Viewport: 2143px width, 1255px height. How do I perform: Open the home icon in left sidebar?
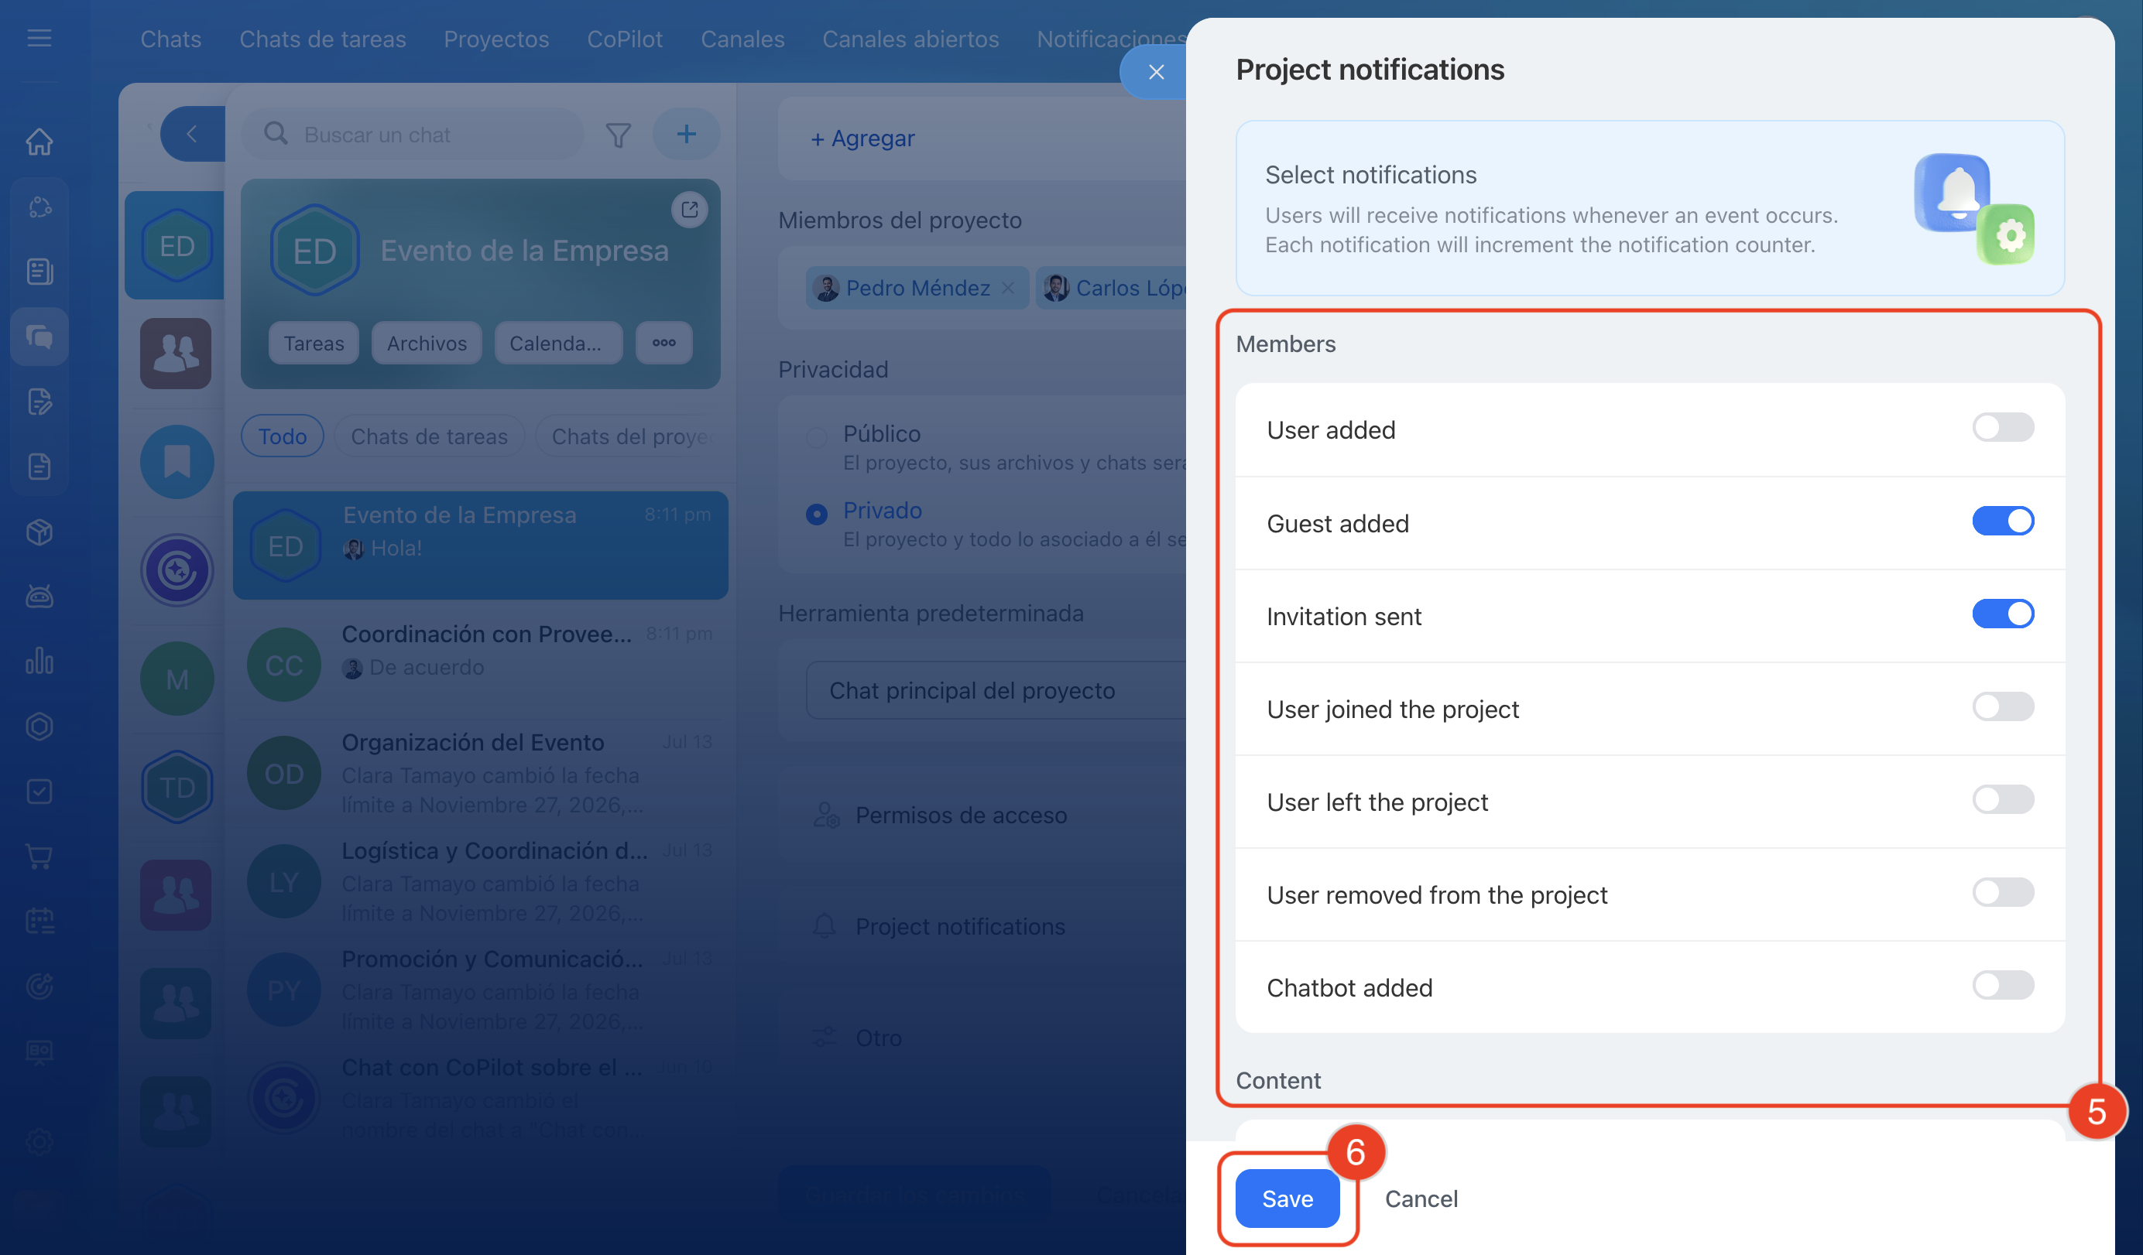click(x=39, y=141)
